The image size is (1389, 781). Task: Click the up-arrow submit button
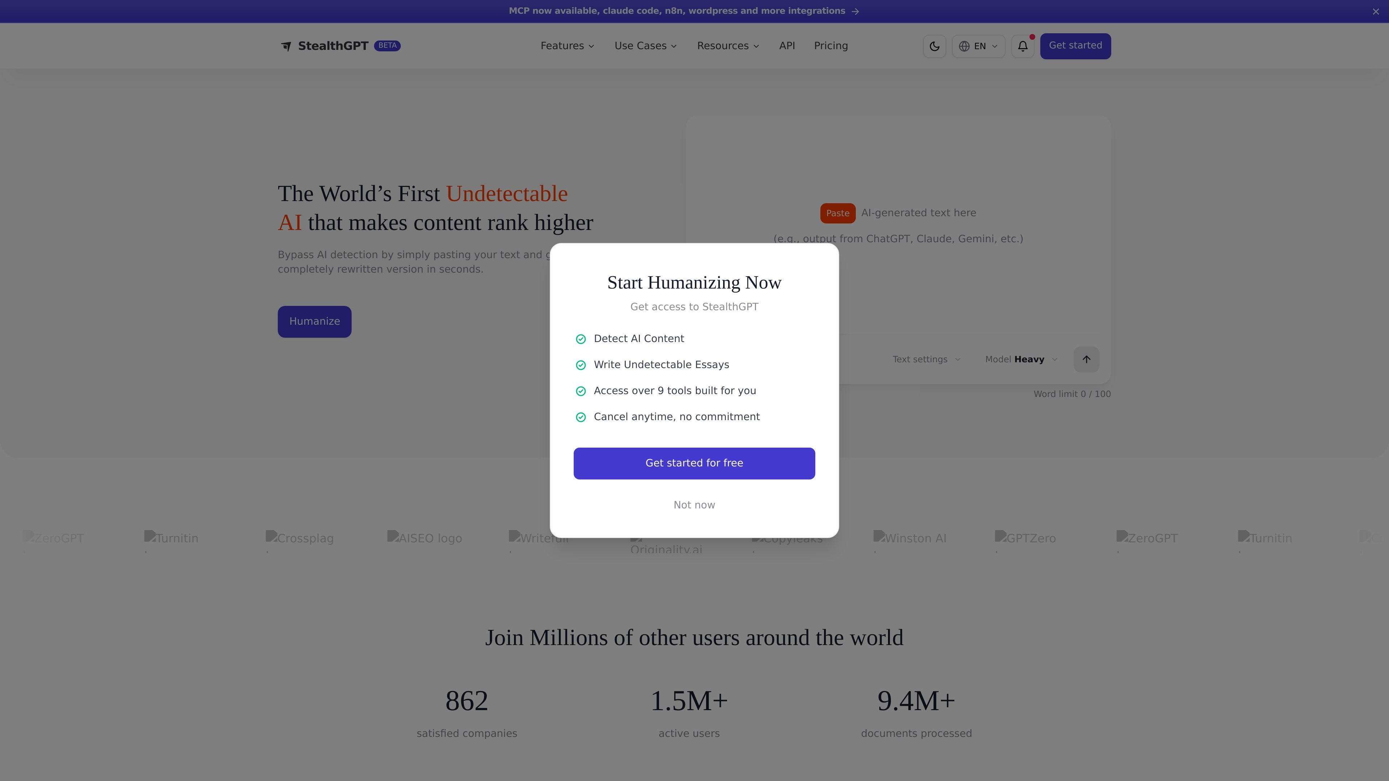click(x=1086, y=359)
